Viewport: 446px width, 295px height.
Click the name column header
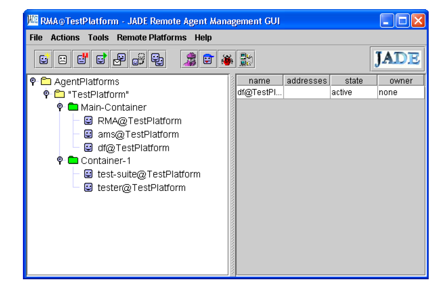[260, 81]
